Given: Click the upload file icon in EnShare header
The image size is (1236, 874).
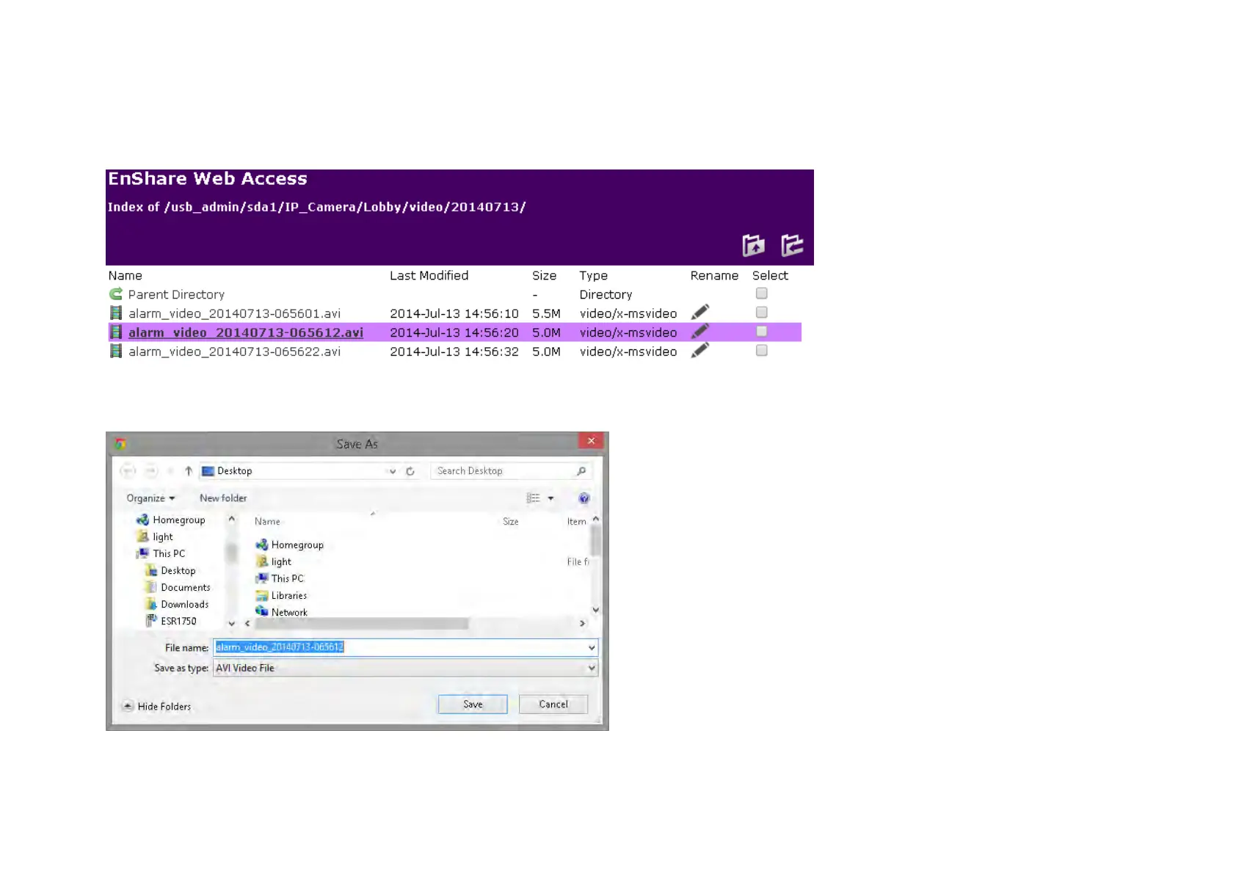Looking at the screenshot, I should [753, 245].
